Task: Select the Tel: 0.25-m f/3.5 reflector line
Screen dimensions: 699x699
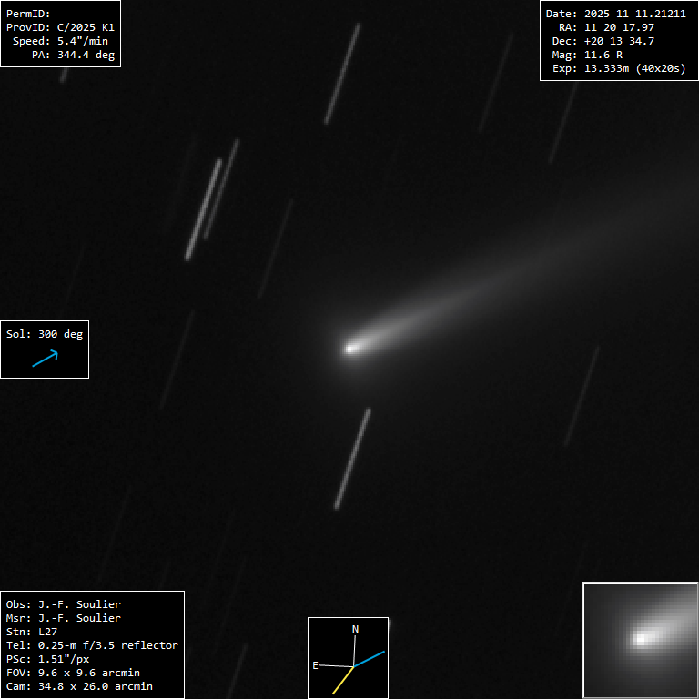Action: pyautogui.click(x=92, y=645)
